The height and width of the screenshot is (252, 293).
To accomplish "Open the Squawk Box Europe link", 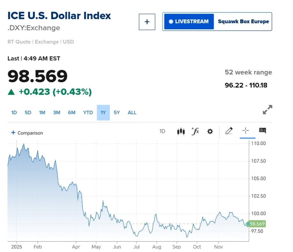I will (243, 22).
